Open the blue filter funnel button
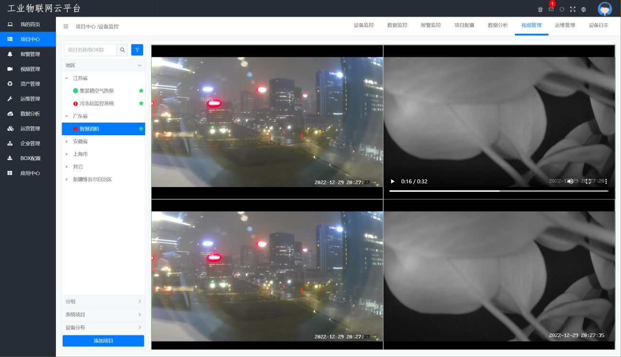The width and height of the screenshot is (621, 357). pyautogui.click(x=137, y=50)
